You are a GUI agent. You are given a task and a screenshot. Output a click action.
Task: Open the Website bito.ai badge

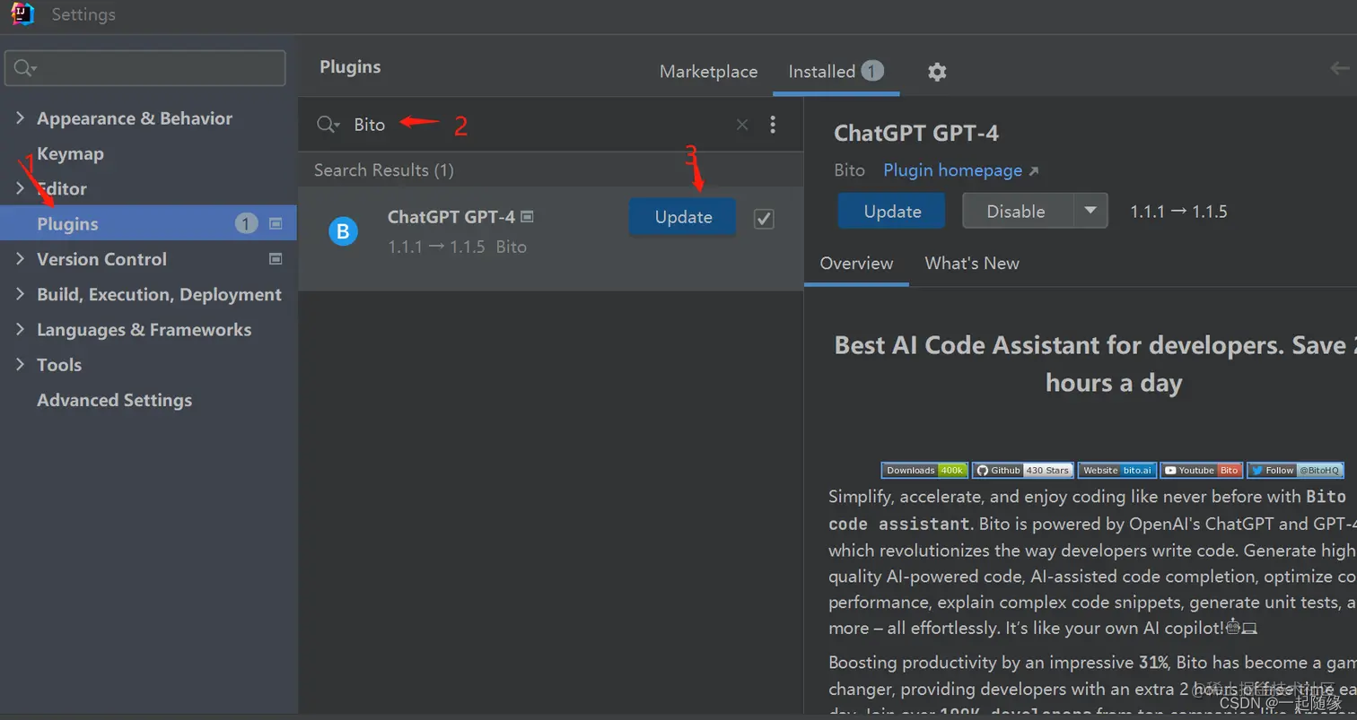tap(1116, 470)
